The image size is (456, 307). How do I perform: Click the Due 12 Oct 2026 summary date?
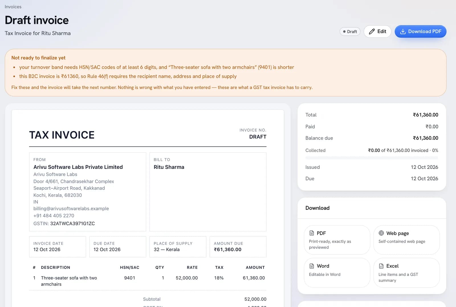point(424,179)
